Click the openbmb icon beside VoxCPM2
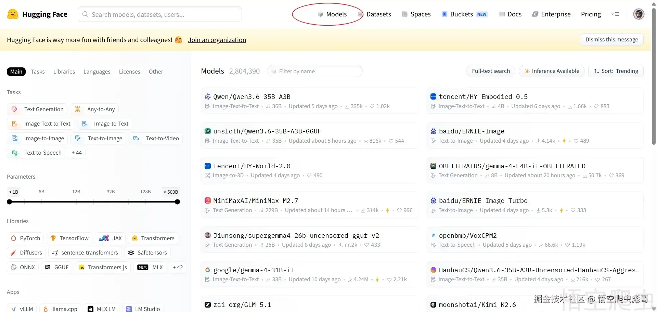The width and height of the screenshot is (657, 312). pyautogui.click(x=433, y=235)
